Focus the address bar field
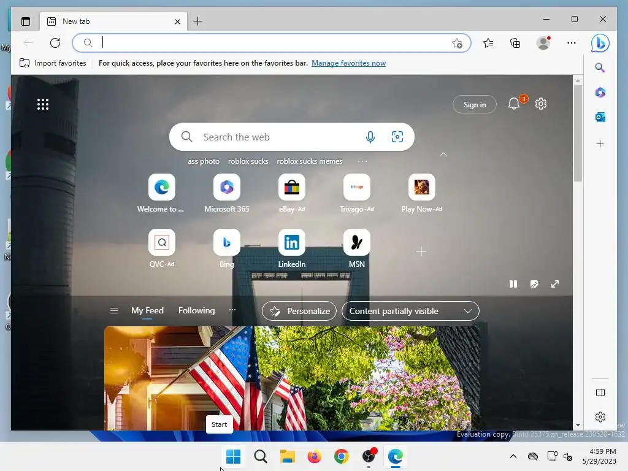 [x=272, y=43]
